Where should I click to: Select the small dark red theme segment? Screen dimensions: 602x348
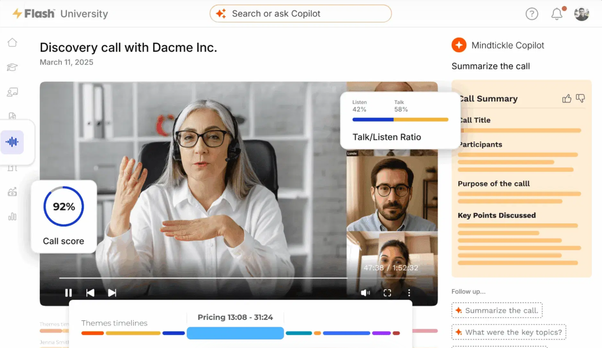(396, 333)
